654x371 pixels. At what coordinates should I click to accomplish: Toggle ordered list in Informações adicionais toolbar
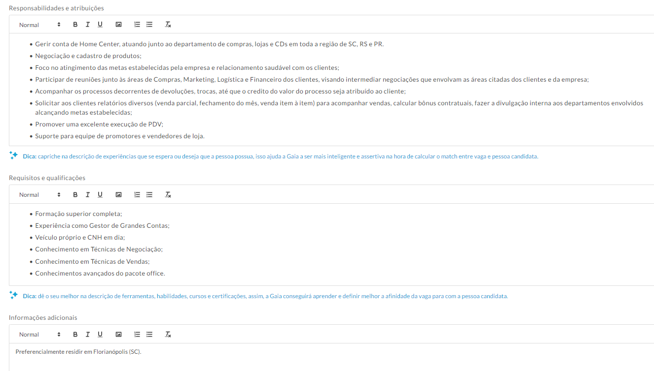coord(137,335)
